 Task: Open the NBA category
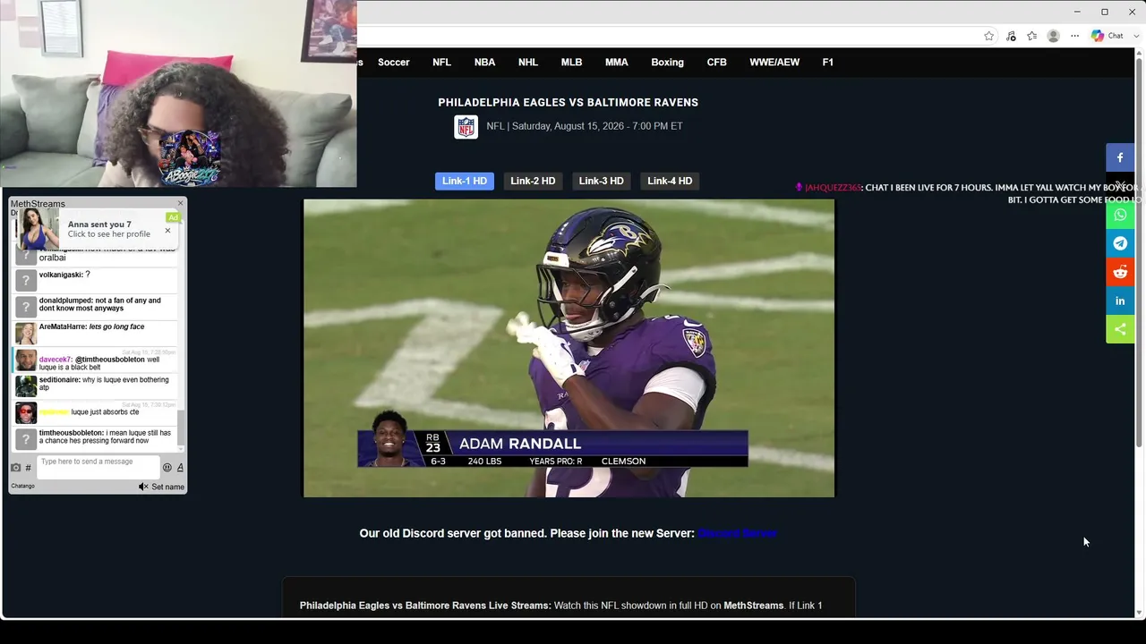point(484,62)
